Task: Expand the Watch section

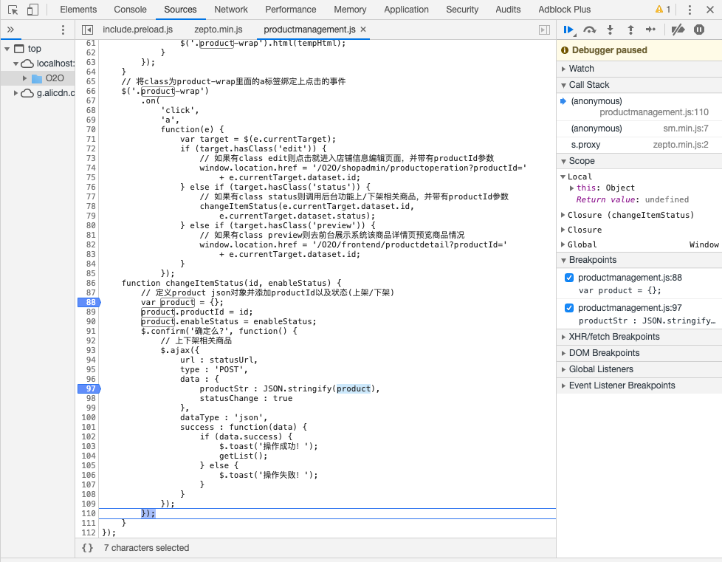Action: 581,69
